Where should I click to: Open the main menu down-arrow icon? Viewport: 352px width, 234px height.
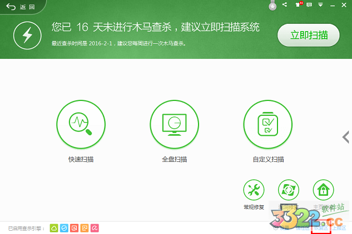[320, 4]
